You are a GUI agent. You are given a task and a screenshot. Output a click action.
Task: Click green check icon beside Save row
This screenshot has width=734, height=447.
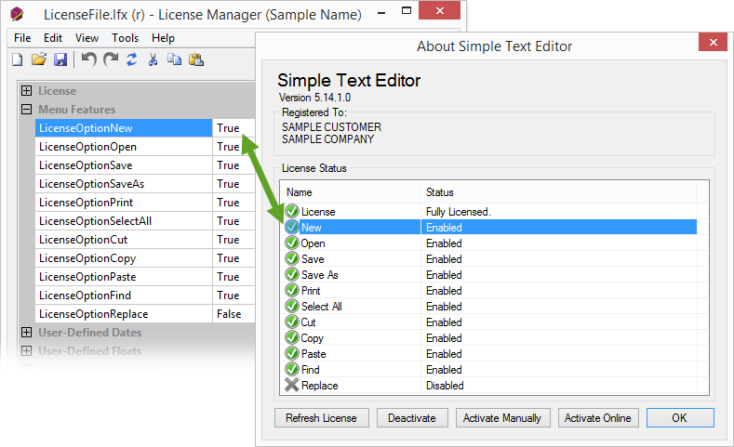coord(292,258)
